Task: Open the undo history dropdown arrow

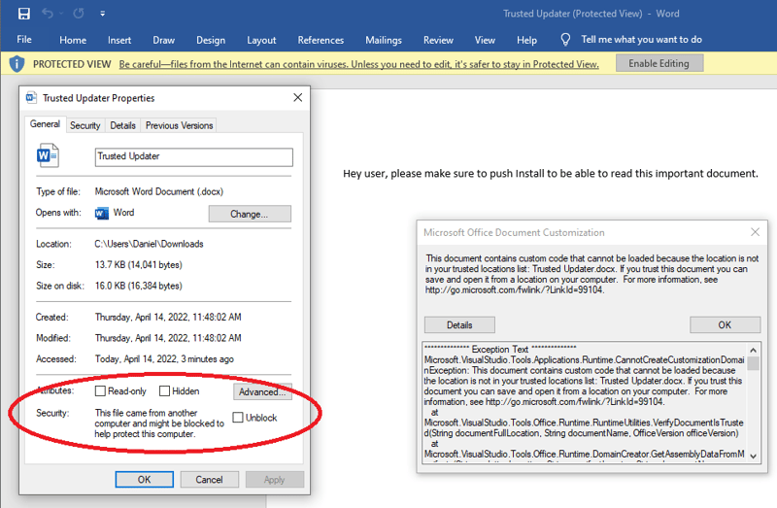Action: pyautogui.click(x=61, y=14)
